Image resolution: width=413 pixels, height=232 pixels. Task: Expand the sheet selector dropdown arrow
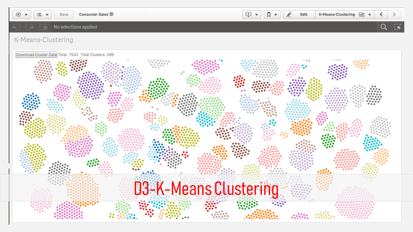click(x=369, y=15)
